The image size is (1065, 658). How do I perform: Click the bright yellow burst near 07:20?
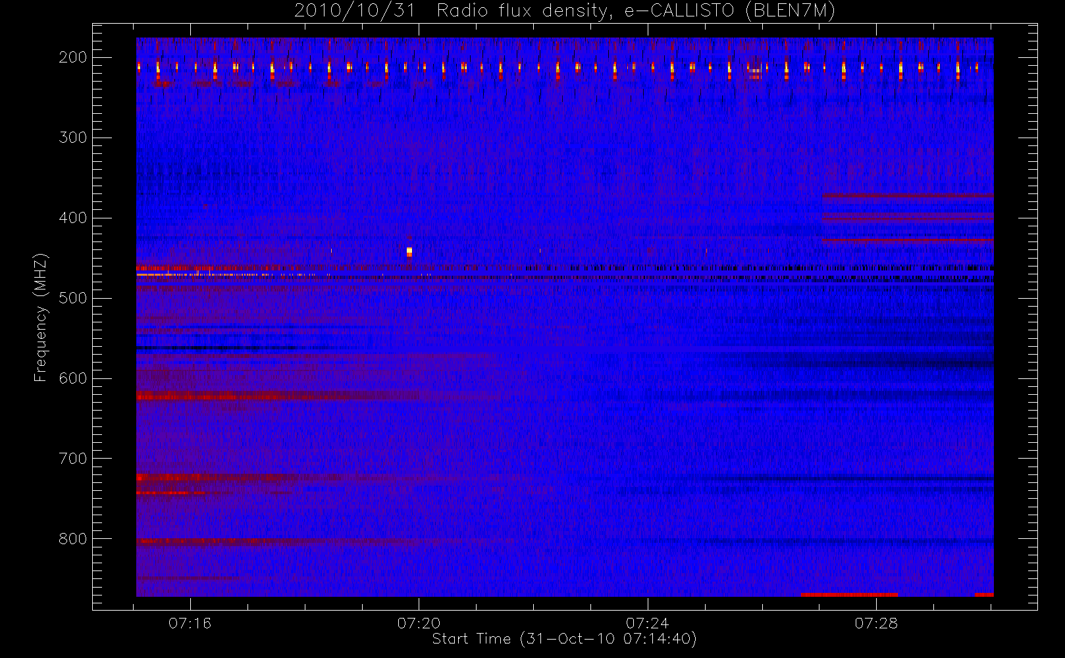[409, 251]
